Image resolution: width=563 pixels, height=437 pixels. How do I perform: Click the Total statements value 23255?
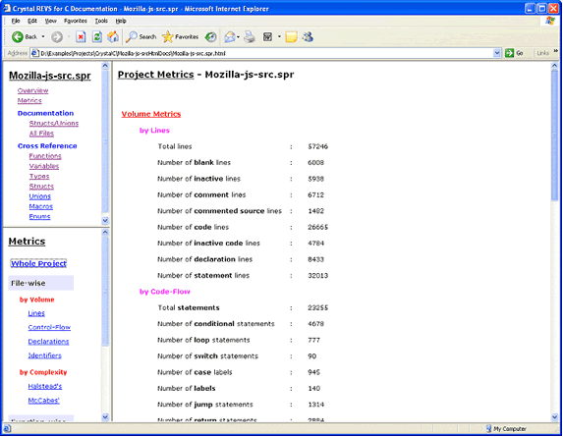(x=317, y=307)
